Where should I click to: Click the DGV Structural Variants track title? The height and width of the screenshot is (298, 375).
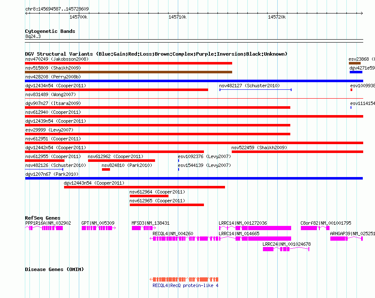pos(156,54)
